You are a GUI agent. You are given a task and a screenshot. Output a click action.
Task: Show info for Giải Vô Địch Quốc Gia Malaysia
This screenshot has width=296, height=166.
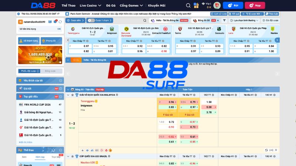117,95
